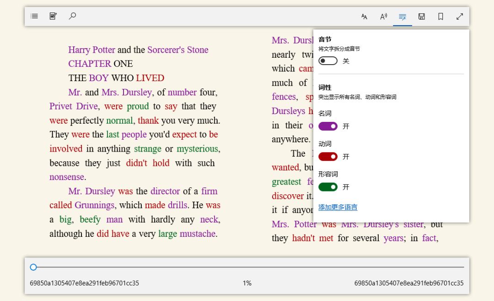Start the read aloud feature
Viewport: 494px width, 301px height.
pos(383,16)
